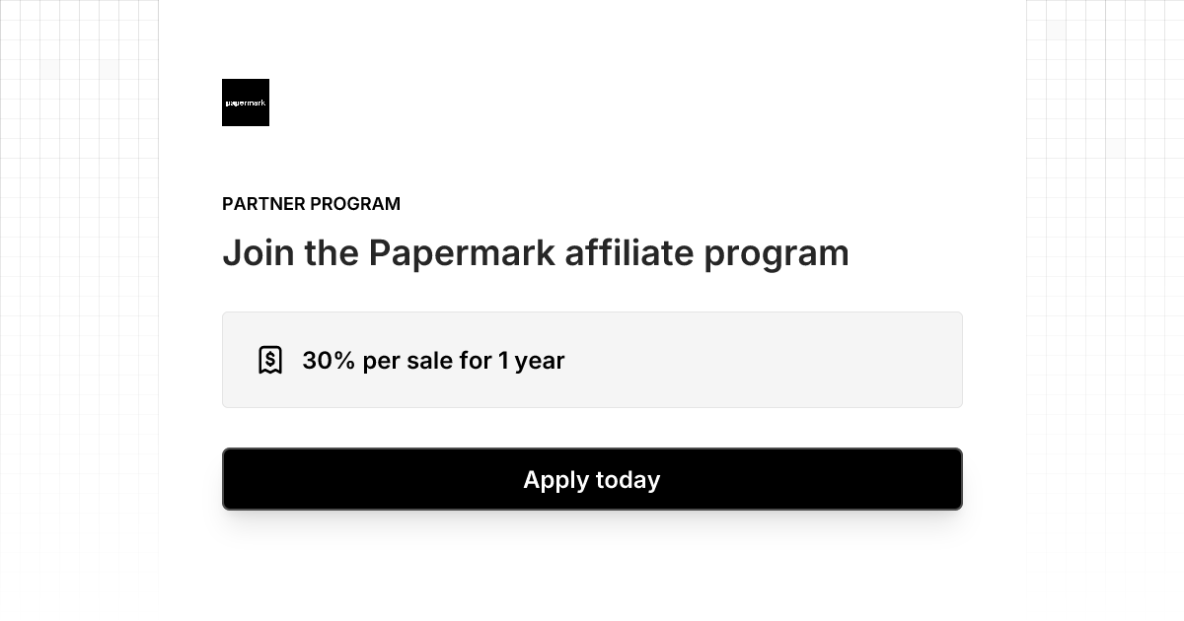The height and width of the screenshot is (621, 1184).
Task: Select the commission details card
Action: [x=592, y=359]
